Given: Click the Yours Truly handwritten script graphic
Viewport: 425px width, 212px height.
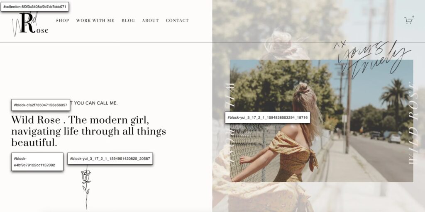Looking at the screenshot, I should coord(372,60).
